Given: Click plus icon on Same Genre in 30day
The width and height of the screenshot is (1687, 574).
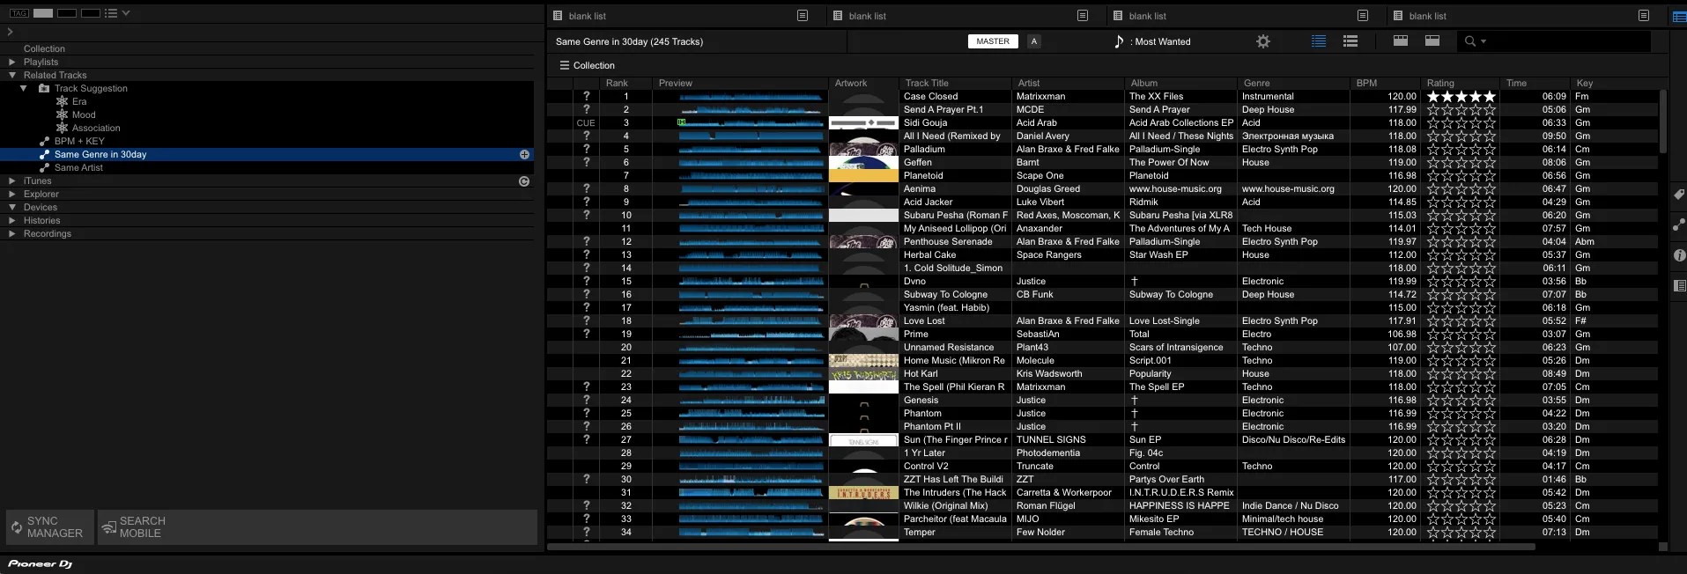Looking at the screenshot, I should 524,154.
